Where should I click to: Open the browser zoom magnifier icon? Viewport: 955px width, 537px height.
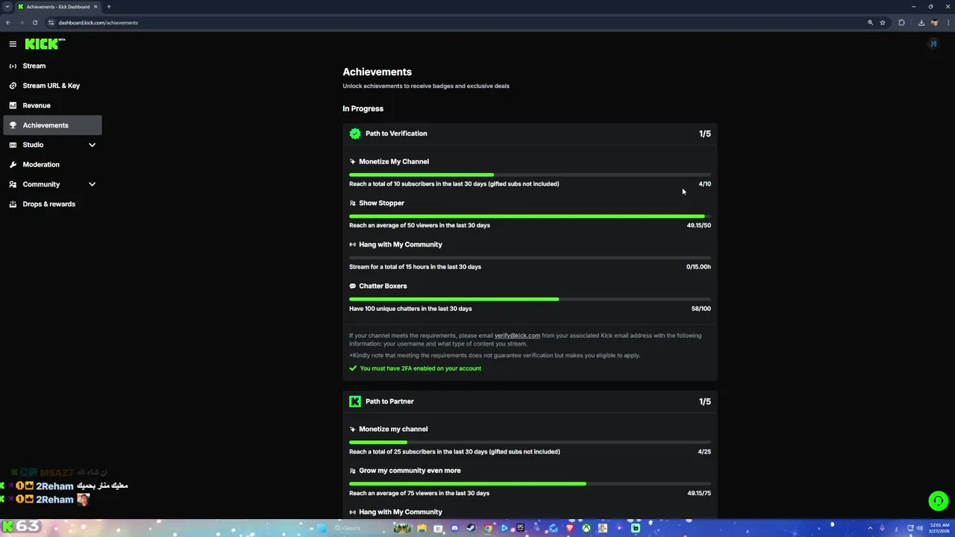[870, 22]
